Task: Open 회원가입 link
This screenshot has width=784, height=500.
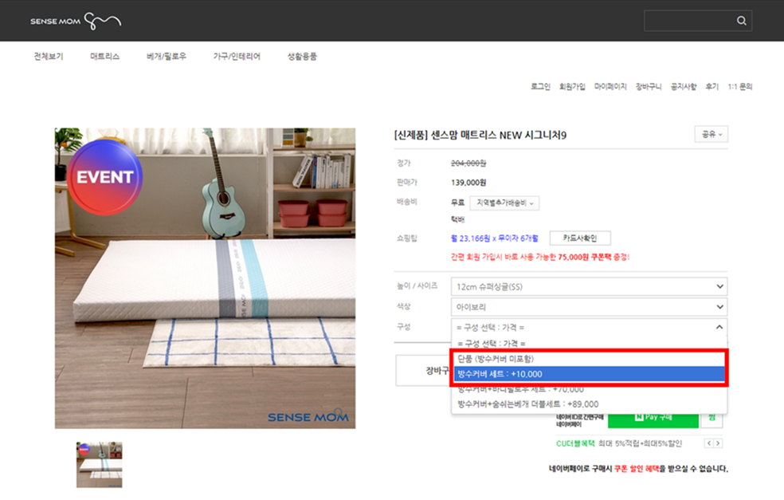Action: click(x=572, y=87)
